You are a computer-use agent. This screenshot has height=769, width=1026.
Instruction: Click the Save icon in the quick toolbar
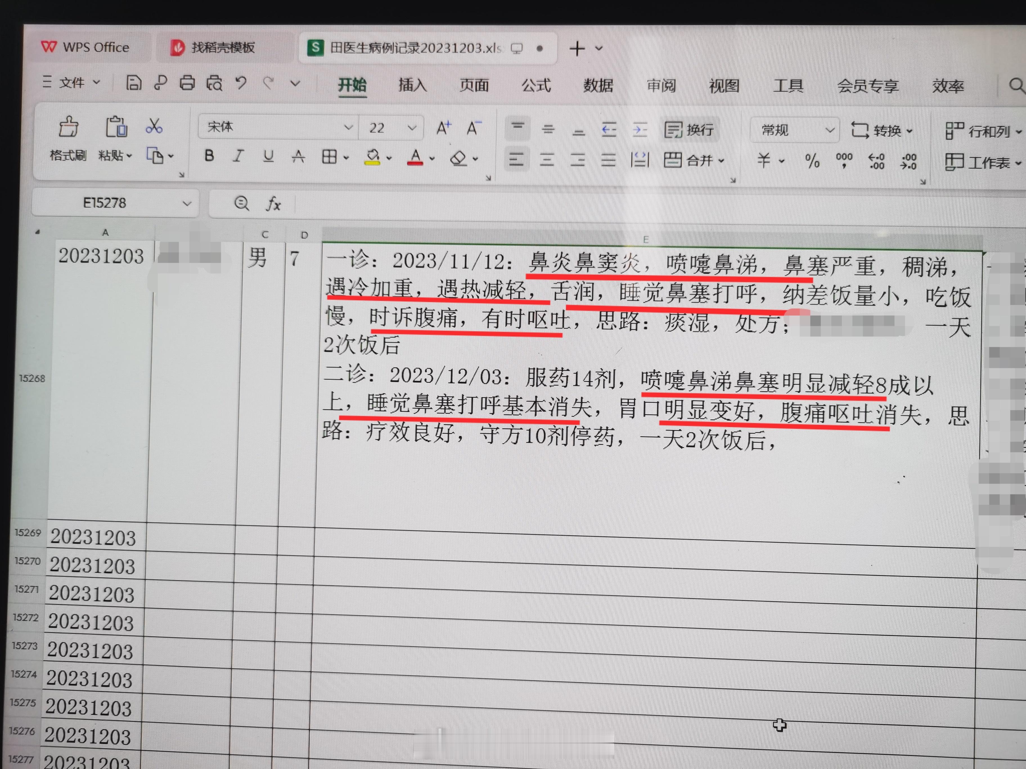pos(134,83)
